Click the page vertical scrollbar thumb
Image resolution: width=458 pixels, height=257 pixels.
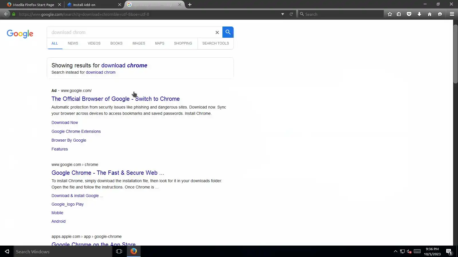coord(455,54)
